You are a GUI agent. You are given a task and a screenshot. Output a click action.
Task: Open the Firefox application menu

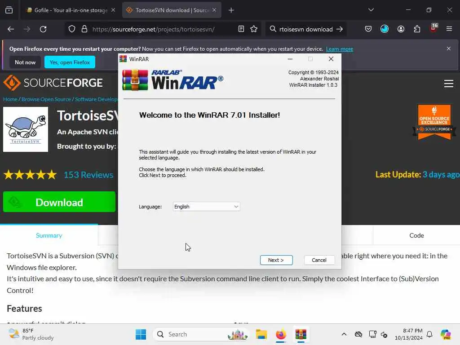(x=449, y=29)
